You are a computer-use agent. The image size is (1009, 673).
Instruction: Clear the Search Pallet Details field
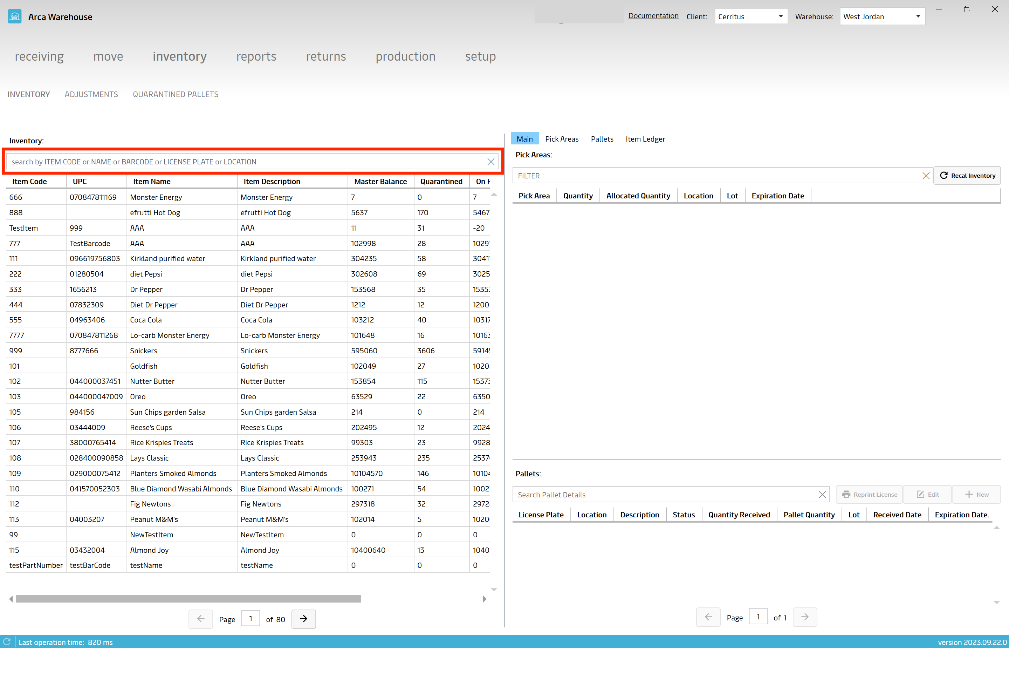click(822, 495)
